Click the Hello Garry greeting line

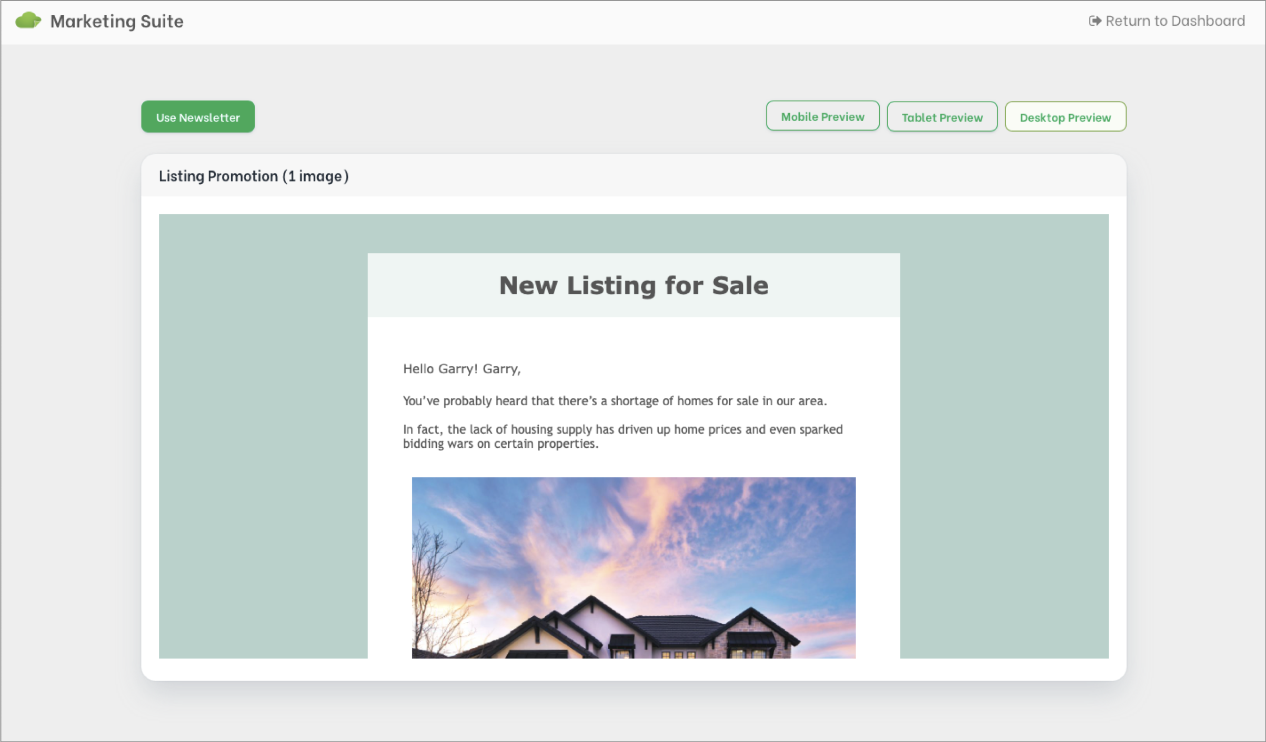(461, 369)
